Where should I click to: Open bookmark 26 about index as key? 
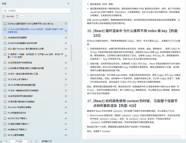coord(35,24)
